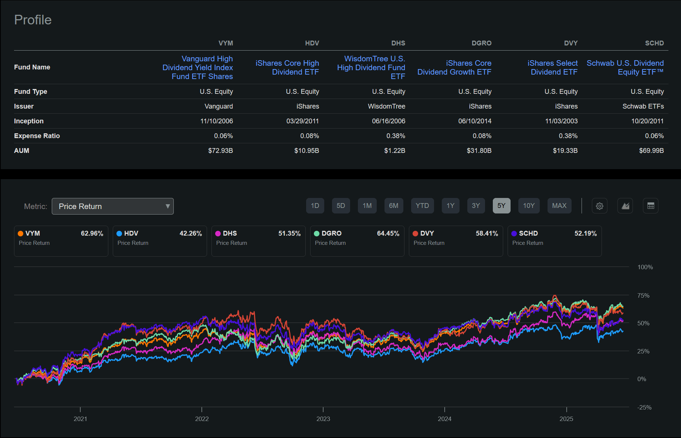Image resolution: width=681 pixels, height=438 pixels.
Task: Switch to area chart view icon
Action: (x=625, y=206)
